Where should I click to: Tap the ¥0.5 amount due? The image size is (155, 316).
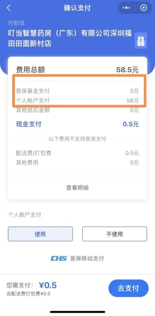(x=48, y=285)
